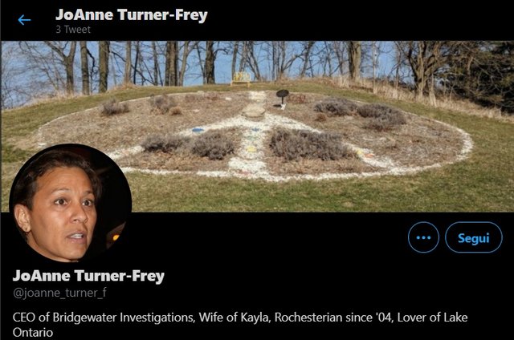Click the 3 Tweet count label

pos(73,30)
